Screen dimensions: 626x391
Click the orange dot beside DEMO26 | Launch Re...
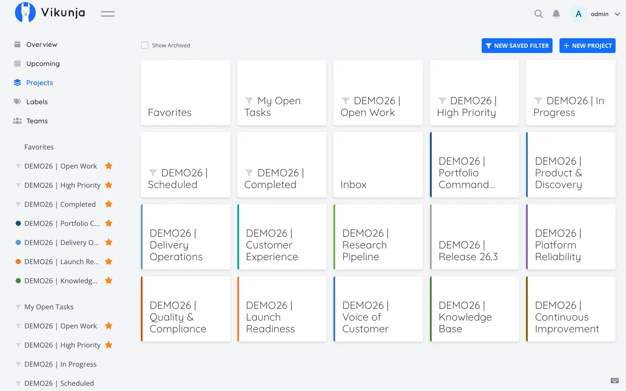[18, 262]
